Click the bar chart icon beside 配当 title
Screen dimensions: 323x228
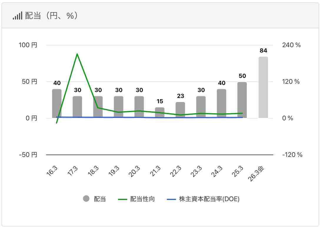pyautogui.click(x=17, y=16)
